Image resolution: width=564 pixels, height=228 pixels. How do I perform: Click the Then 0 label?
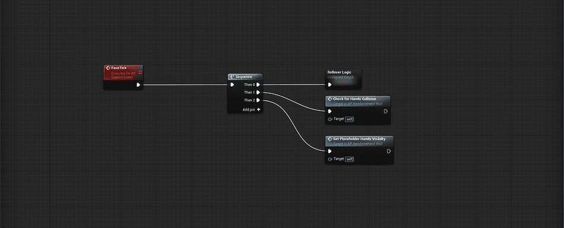(x=249, y=85)
